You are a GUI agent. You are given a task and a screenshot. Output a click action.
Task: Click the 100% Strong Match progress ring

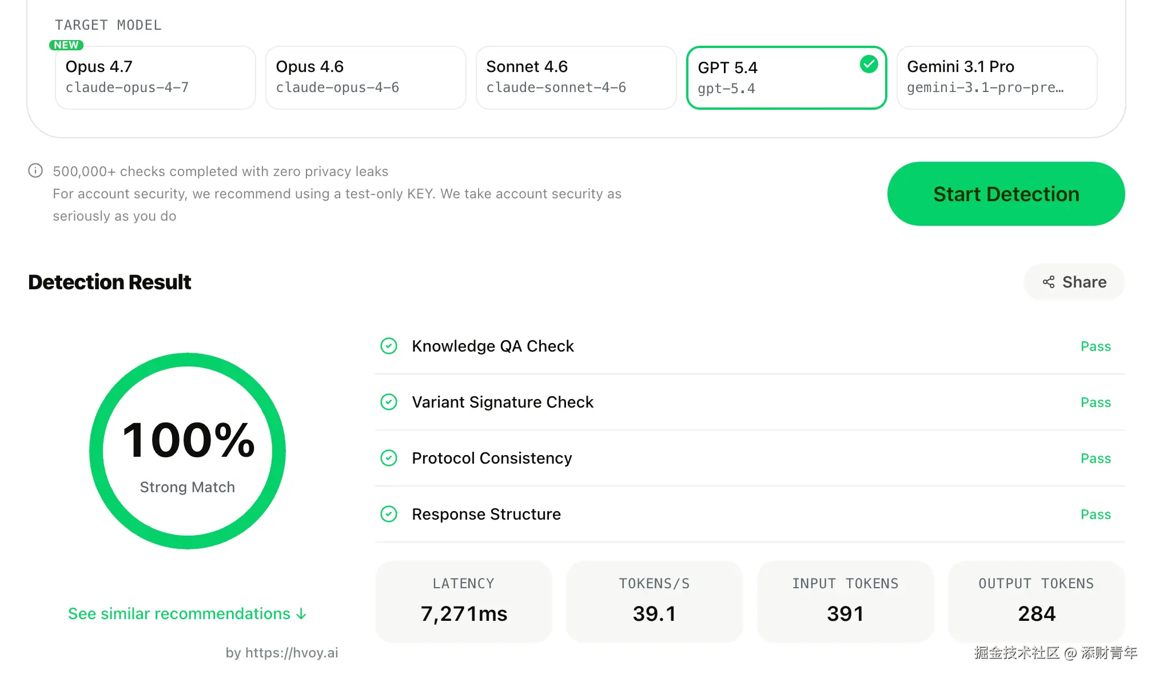click(x=188, y=450)
